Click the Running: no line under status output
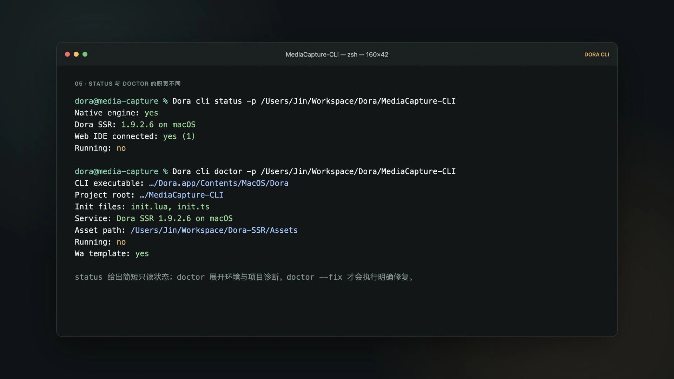This screenshot has width=674, height=379. pos(100,148)
